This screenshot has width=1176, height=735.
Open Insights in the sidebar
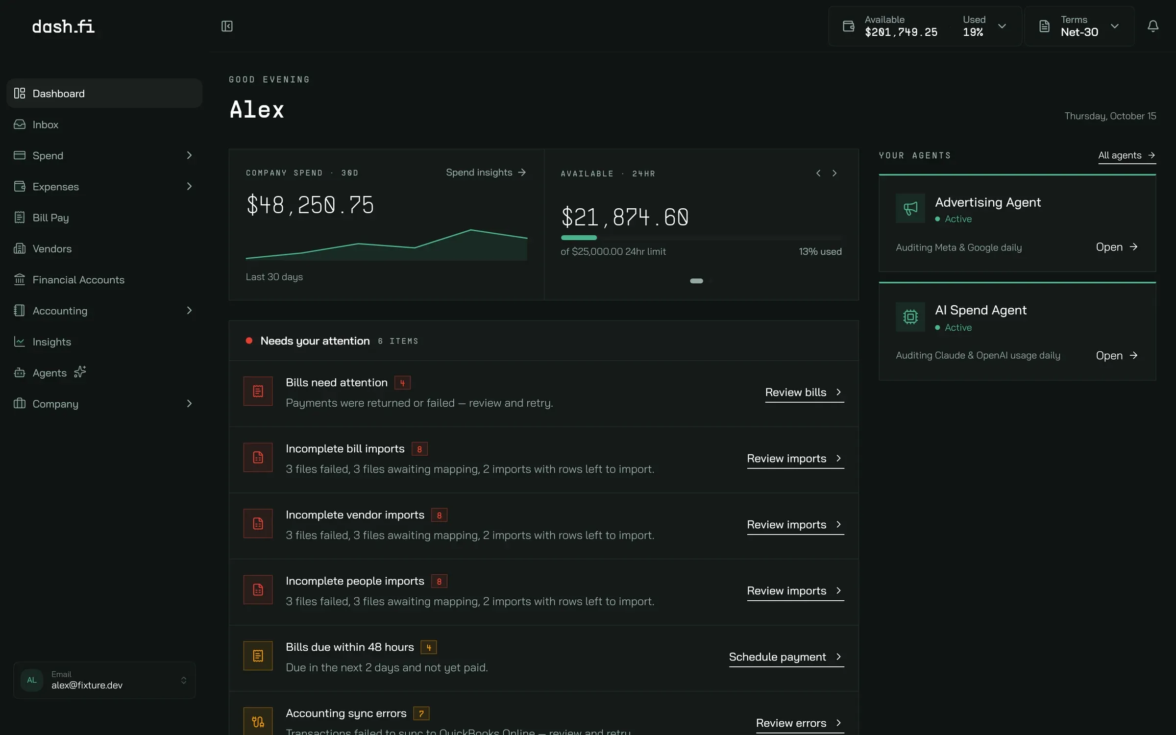[104, 342]
